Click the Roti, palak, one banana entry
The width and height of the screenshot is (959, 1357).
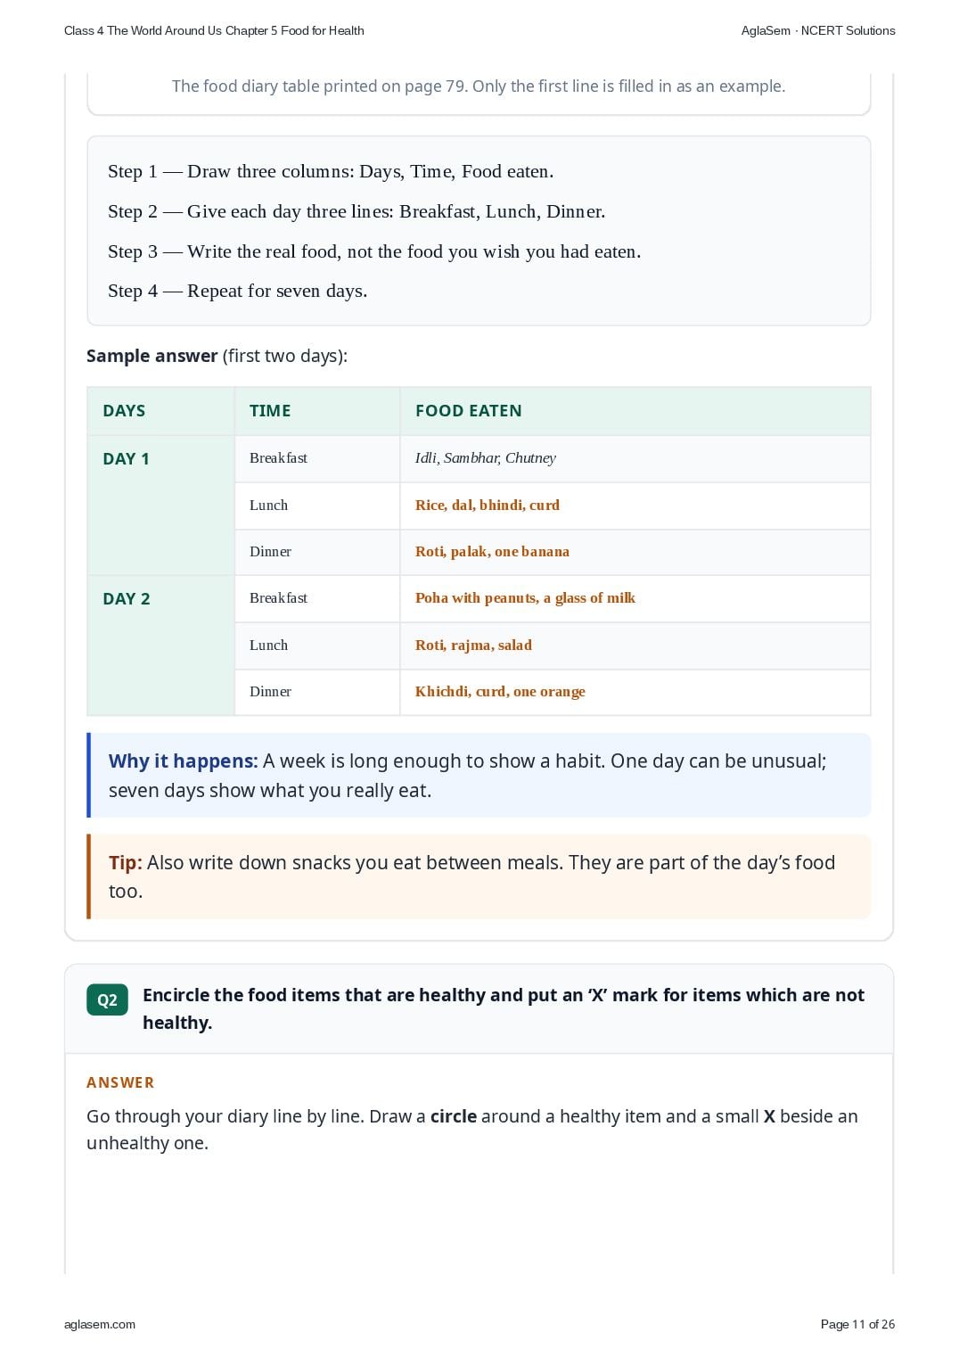[x=492, y=552]
